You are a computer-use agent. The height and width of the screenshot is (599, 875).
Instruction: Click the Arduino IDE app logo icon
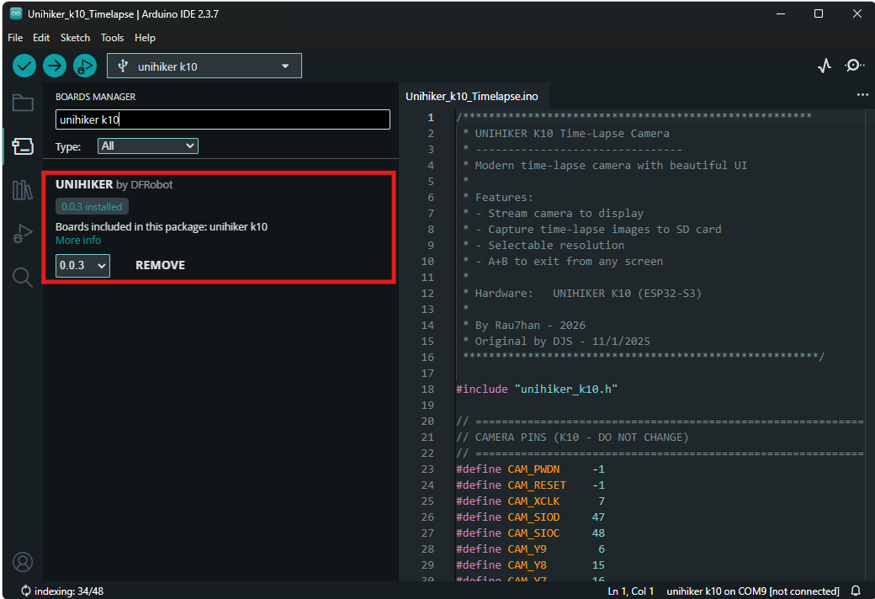(x=16, y=13)
